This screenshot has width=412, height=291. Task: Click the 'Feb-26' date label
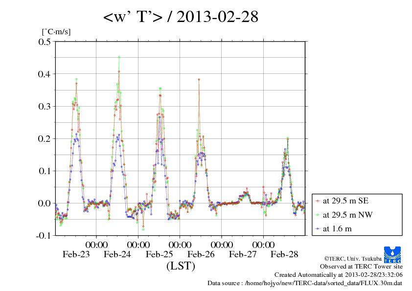click(201, 254)
